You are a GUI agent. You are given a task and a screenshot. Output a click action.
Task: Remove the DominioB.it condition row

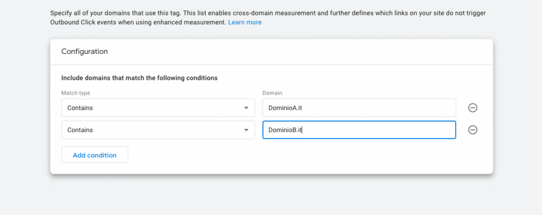(x=473, y=130)
